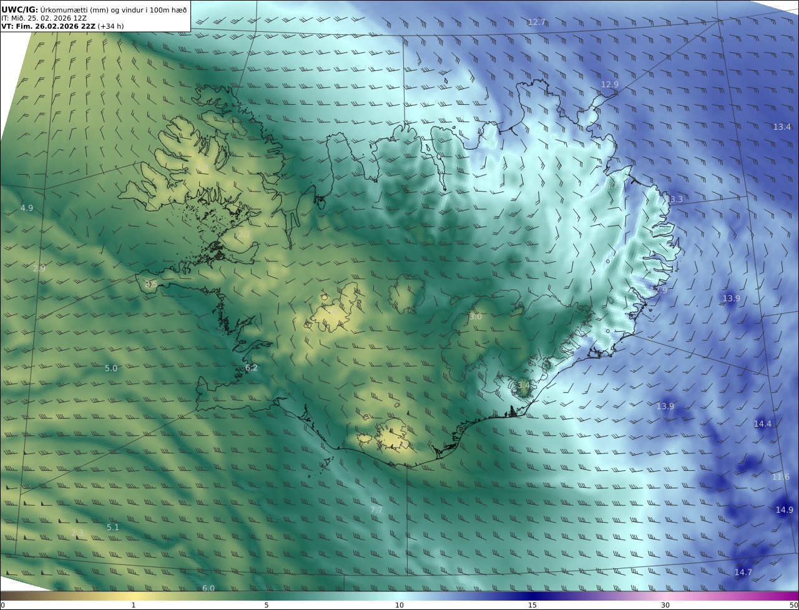
Task: Click the 12.7 value label
Action: point(537,22)
